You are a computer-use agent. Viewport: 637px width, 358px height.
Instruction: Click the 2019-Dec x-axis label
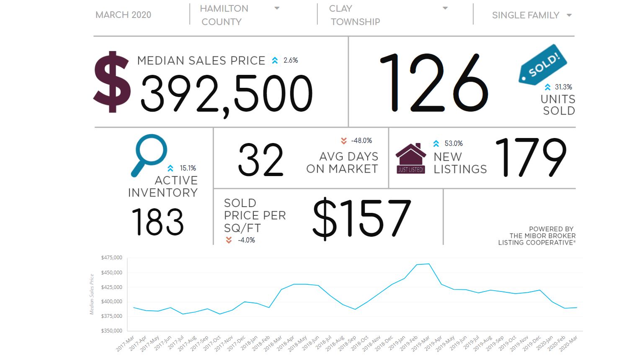pos(531,343)
